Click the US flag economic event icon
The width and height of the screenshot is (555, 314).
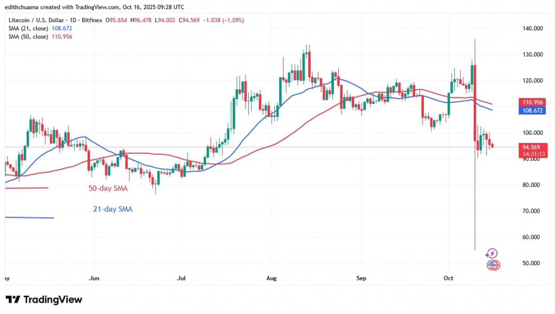[x=493, y=265]
